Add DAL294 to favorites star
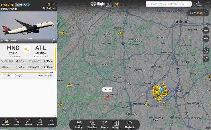Screen dimensions: 211x130 pyautogui.click(x=49, y=4)
